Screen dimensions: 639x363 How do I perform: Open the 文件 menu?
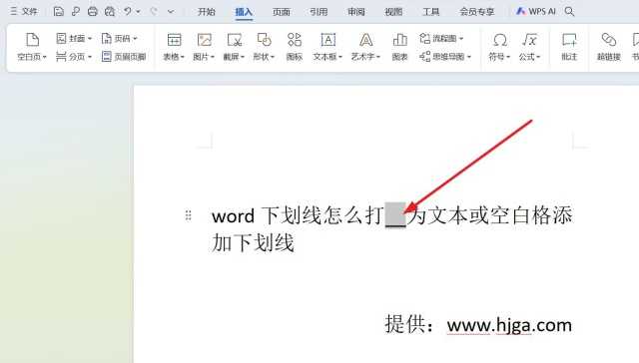click(24, 11)
